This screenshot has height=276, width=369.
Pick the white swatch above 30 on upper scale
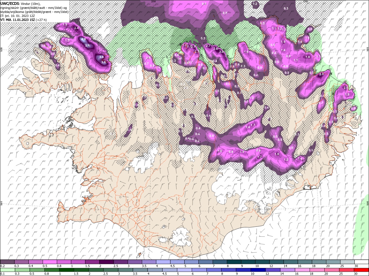362,262
